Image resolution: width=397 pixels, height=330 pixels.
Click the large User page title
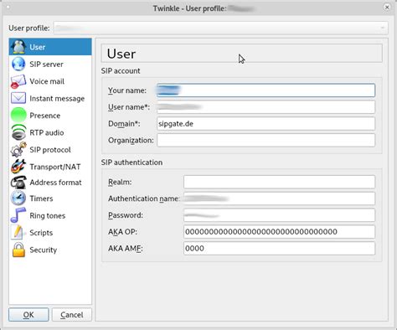click(121, 54)
